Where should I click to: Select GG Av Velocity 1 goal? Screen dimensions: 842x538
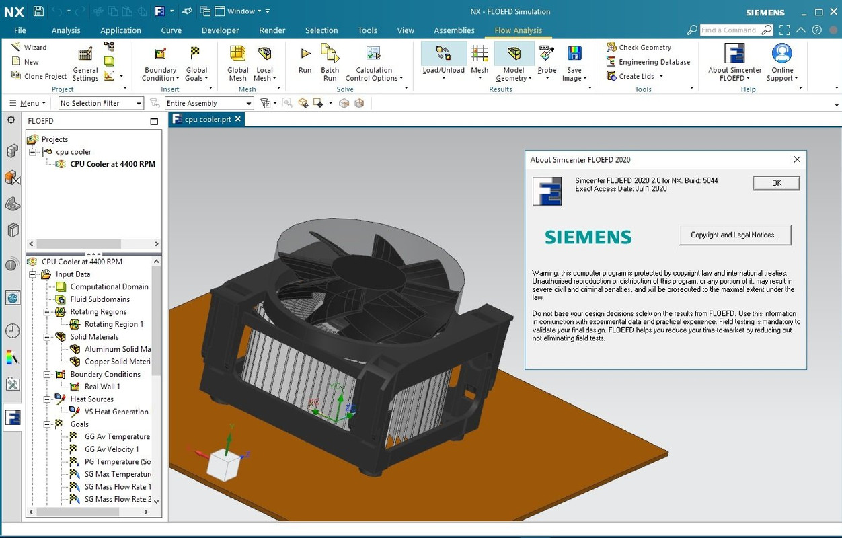click(x=105, y=449)
